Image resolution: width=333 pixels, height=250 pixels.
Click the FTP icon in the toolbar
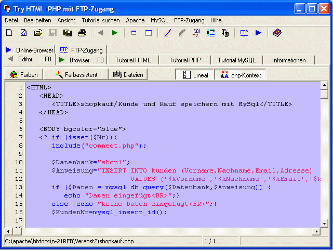tap(244, 33)
